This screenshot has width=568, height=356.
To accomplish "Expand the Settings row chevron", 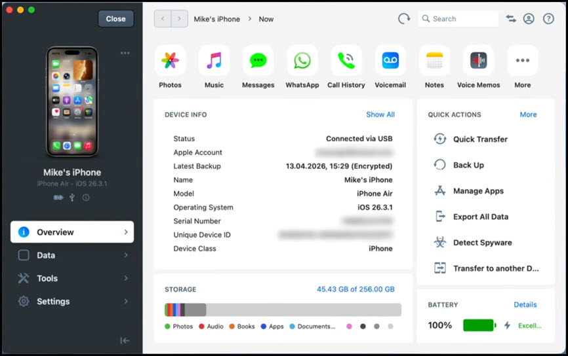I will [126, 302].
